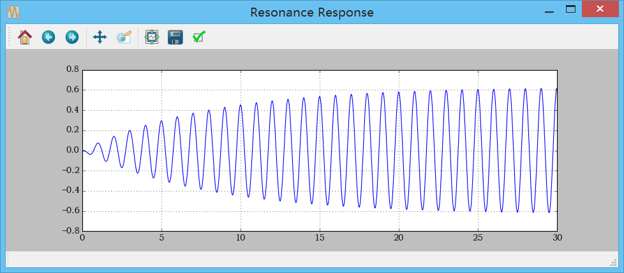Image resolution: width=624 pixels, height=273 pixels.
Task: Click the 25 x-axis tick label
Action: 478,238
